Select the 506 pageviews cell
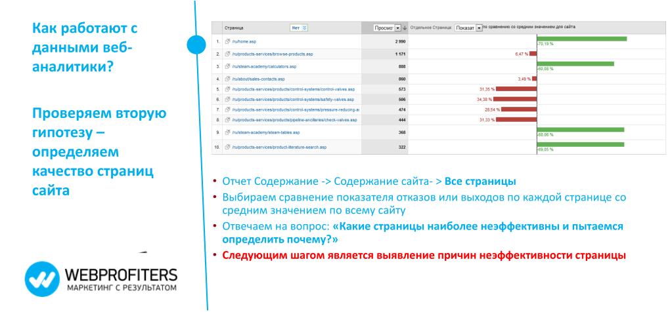 click(402, 100)
